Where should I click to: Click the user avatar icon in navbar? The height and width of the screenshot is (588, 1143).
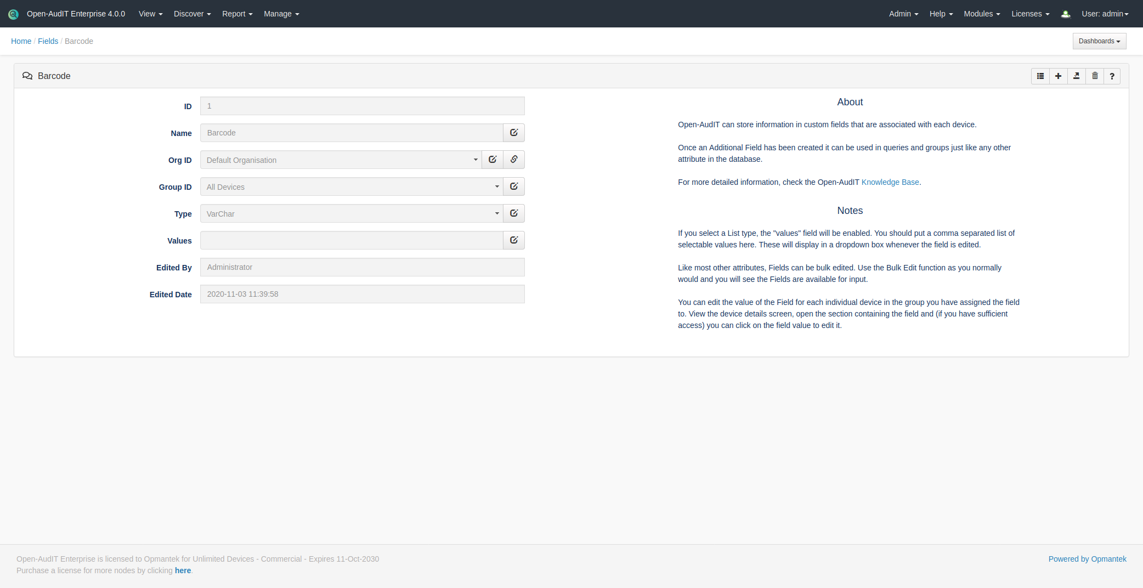pos(1066,14)
